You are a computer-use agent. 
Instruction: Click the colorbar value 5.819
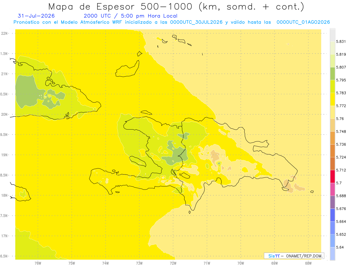[341, 54]
